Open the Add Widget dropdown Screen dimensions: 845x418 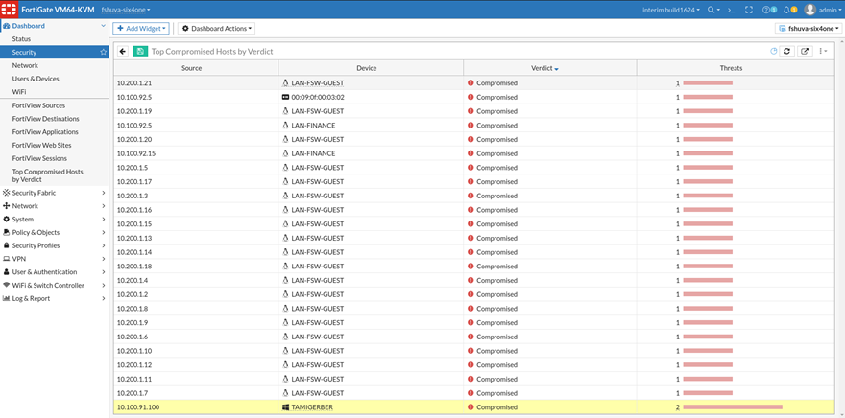coord(141,29)
